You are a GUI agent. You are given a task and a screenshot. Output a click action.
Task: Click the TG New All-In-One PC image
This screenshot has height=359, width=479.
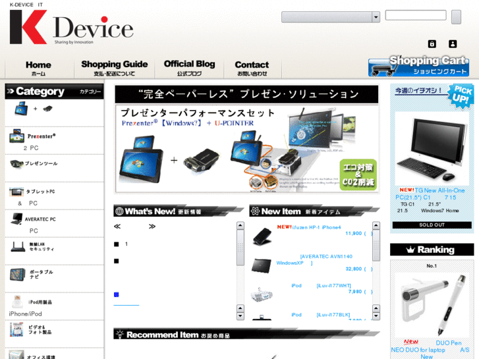[x=432, y=149]
